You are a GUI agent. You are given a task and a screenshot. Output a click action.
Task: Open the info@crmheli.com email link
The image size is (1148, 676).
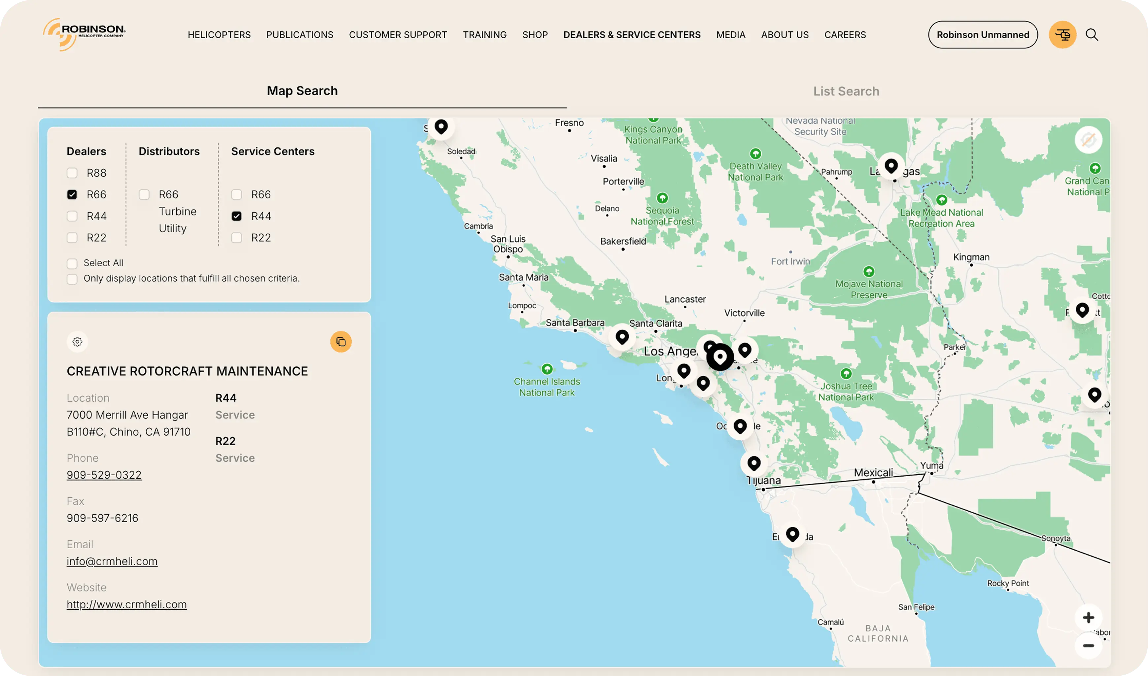point(112,561)
